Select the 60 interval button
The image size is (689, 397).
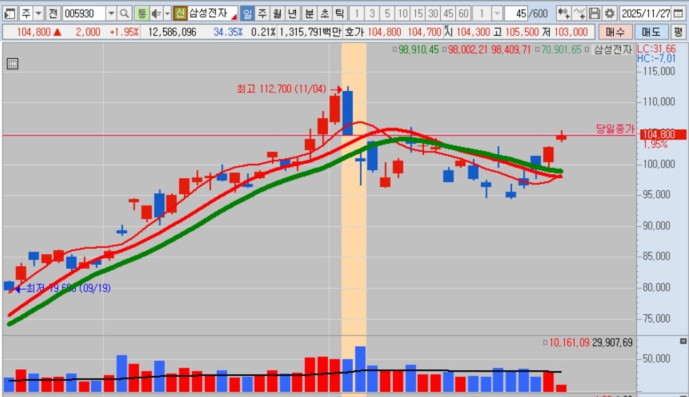click(464, 13)
